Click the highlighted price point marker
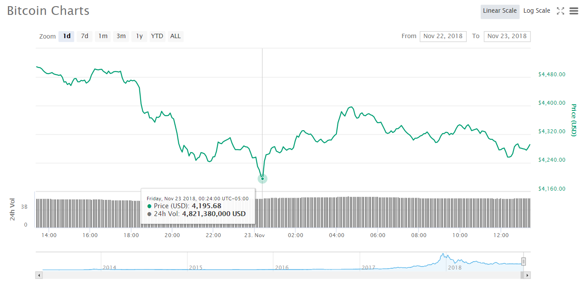584x284 pixels. [262, 178]
